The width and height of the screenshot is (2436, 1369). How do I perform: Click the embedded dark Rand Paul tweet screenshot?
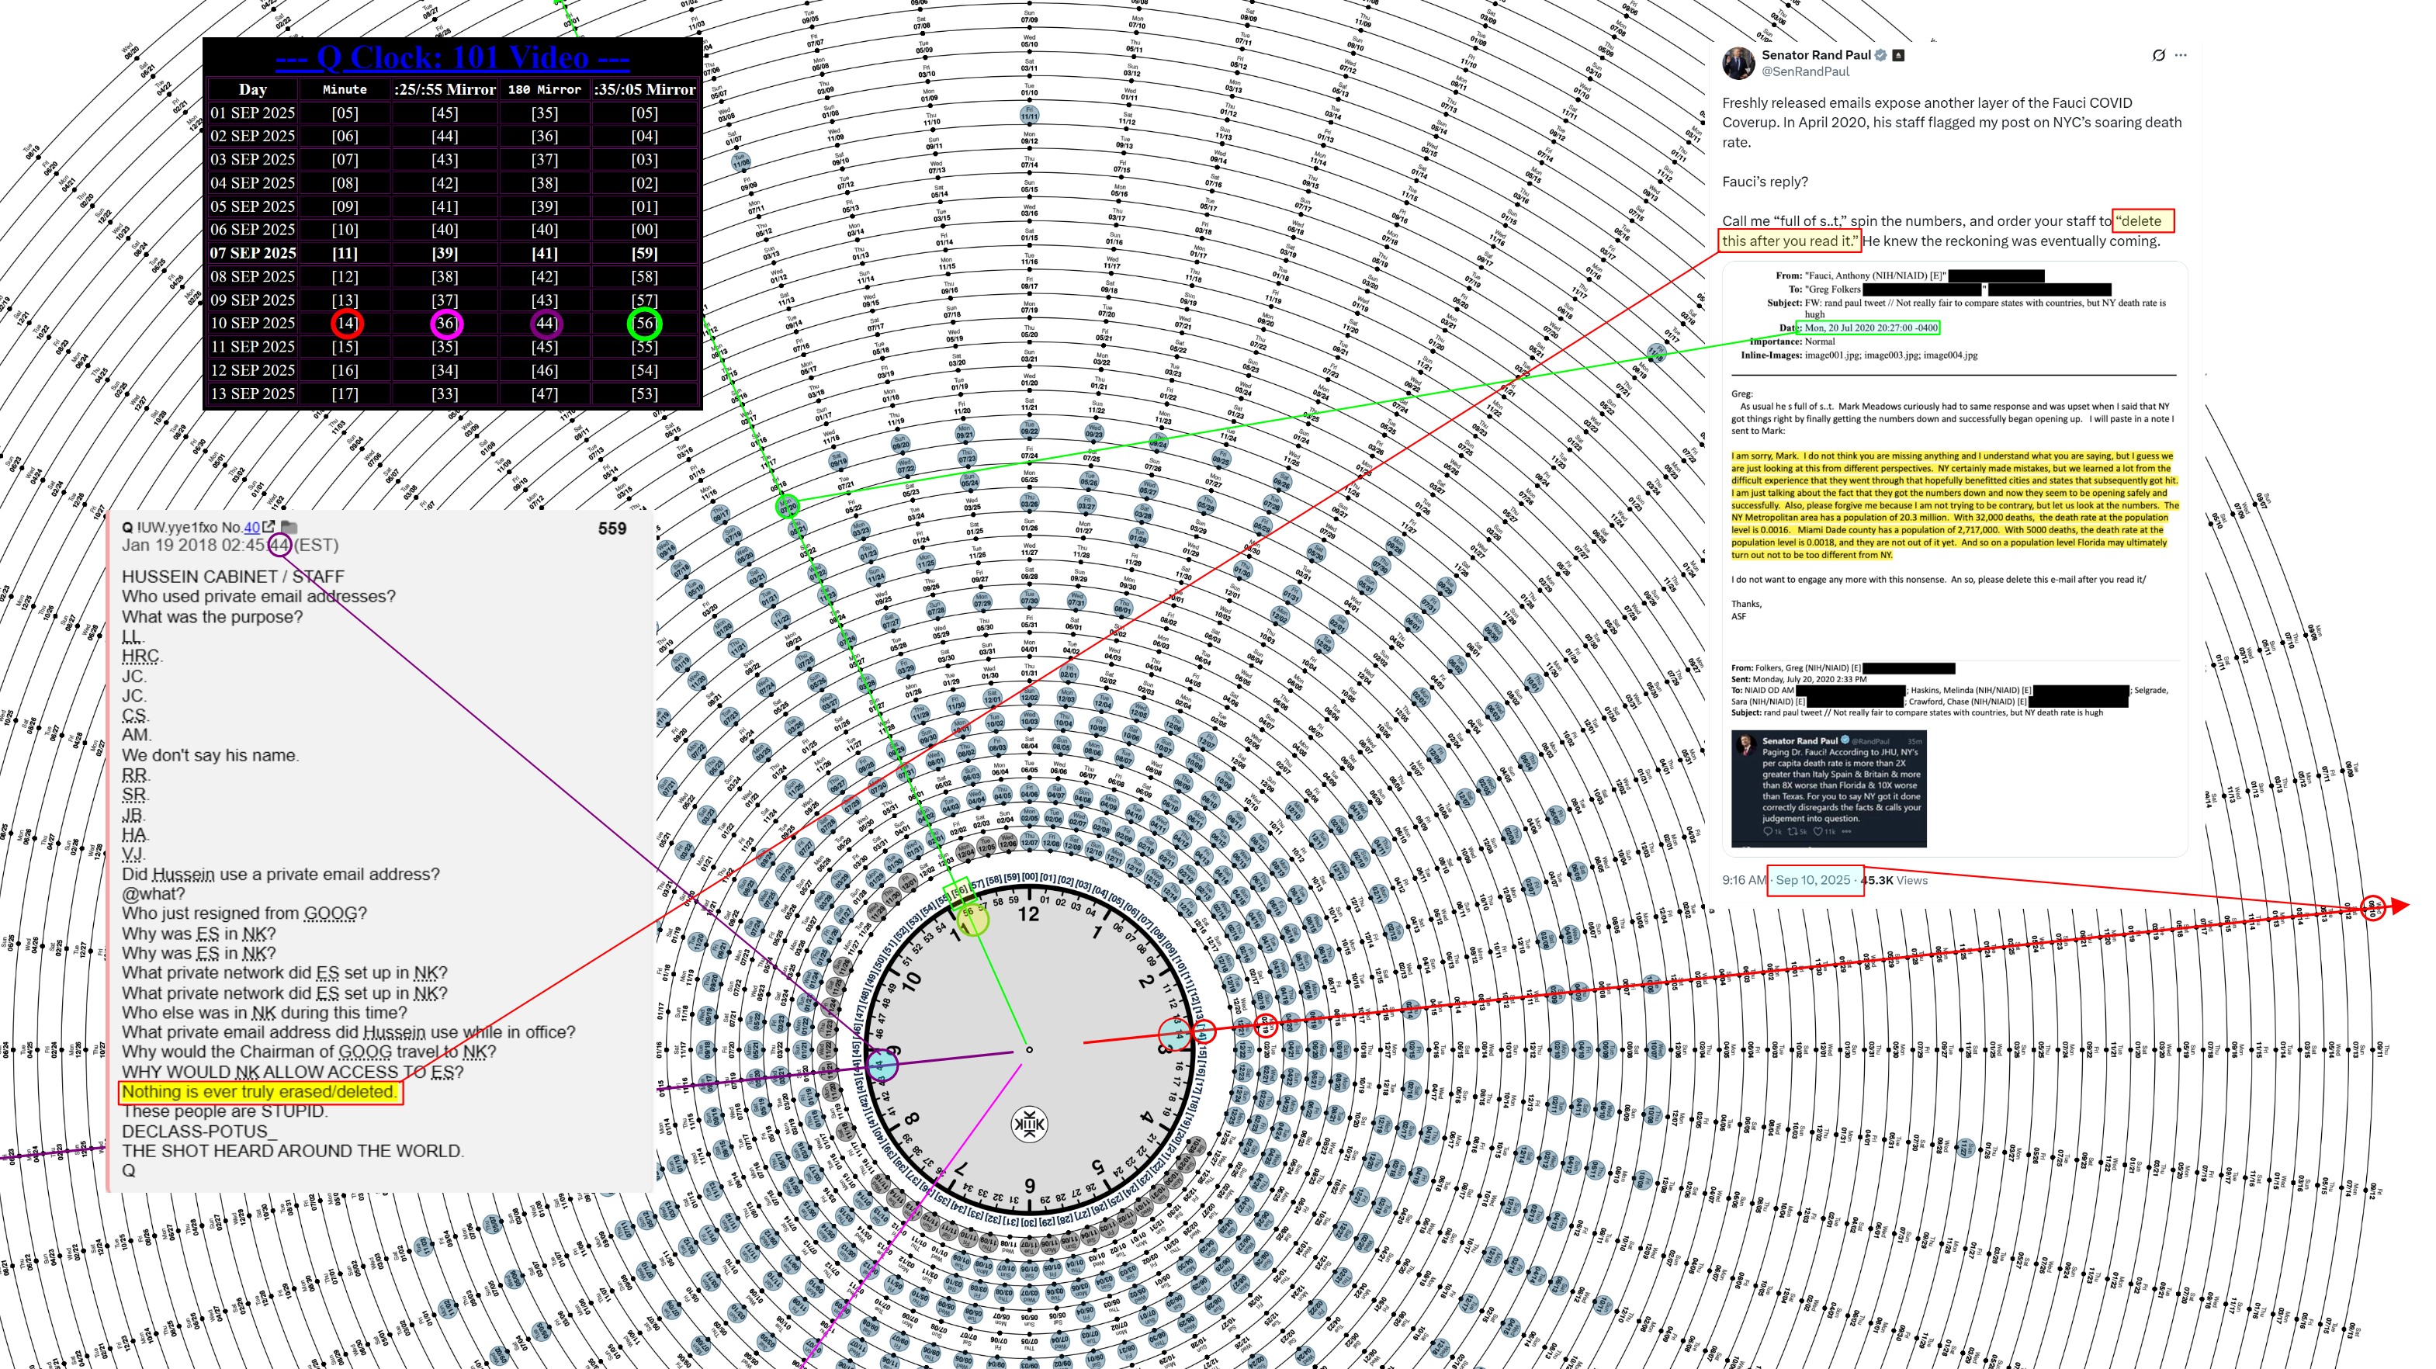click(1828, 788)
